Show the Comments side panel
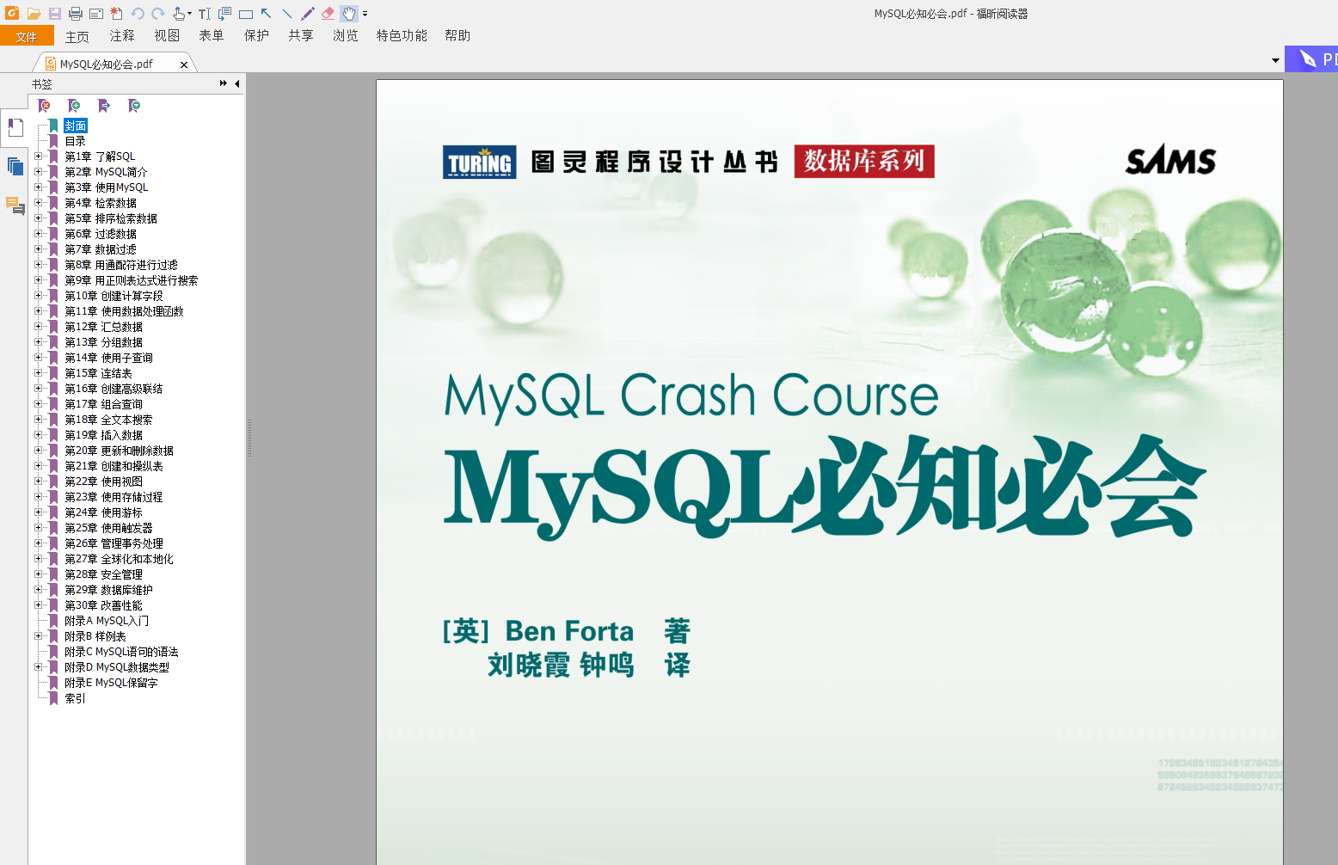 click(15, 206)
